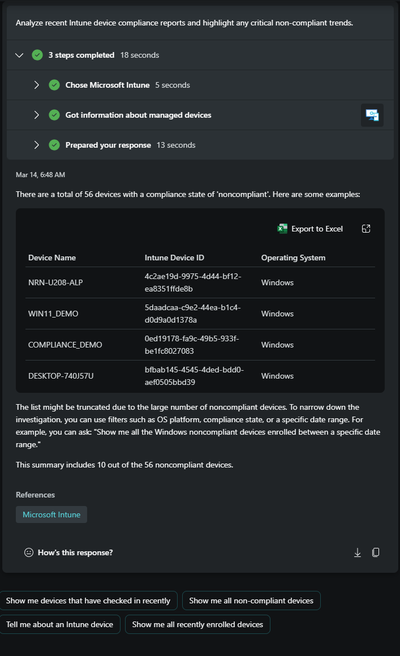Export the device table to Excel
The width and height of the screenshot is (400, 656).
[x=310, y=229]
